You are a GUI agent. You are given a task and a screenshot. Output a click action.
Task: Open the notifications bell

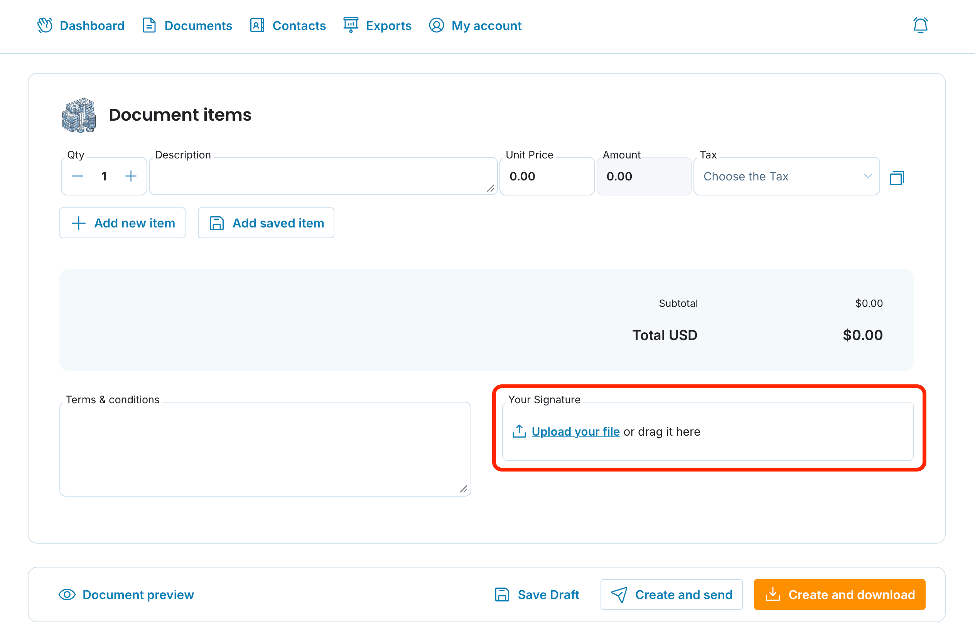coord(920,25)
